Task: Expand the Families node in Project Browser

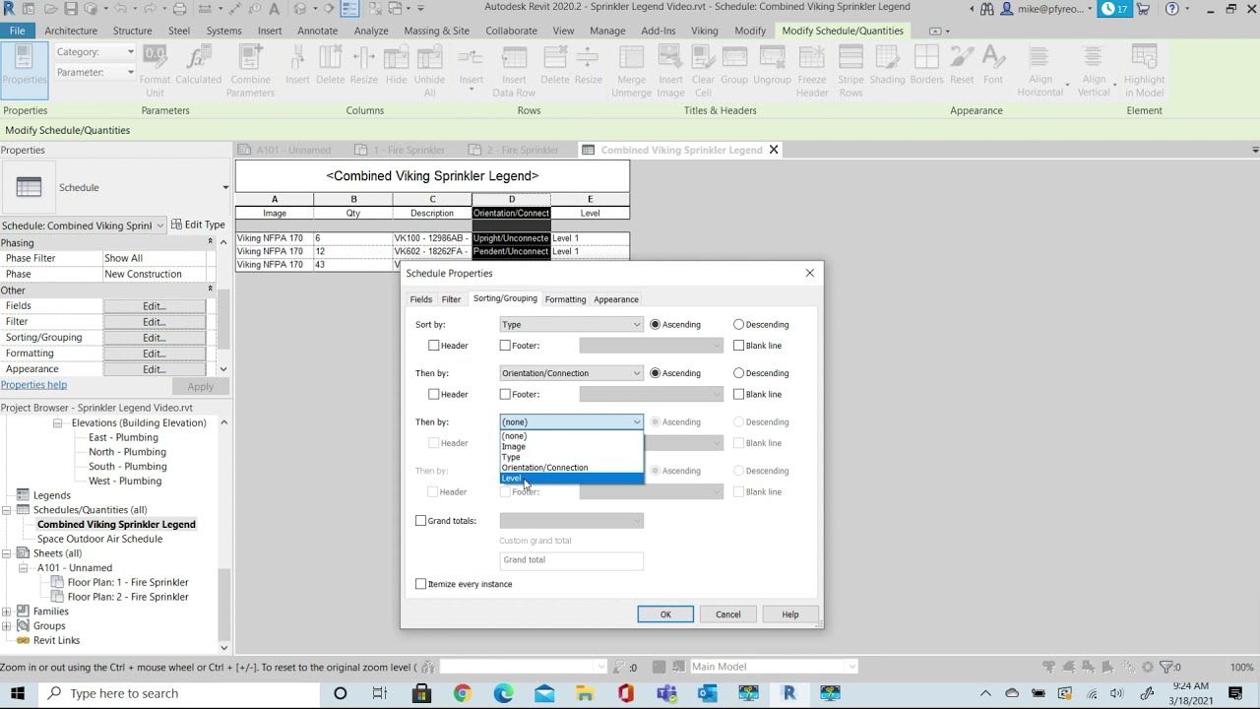Action: pyautogui.click(x=7, y=612)
